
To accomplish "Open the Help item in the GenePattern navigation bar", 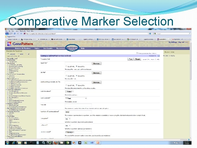I will 83,48.
